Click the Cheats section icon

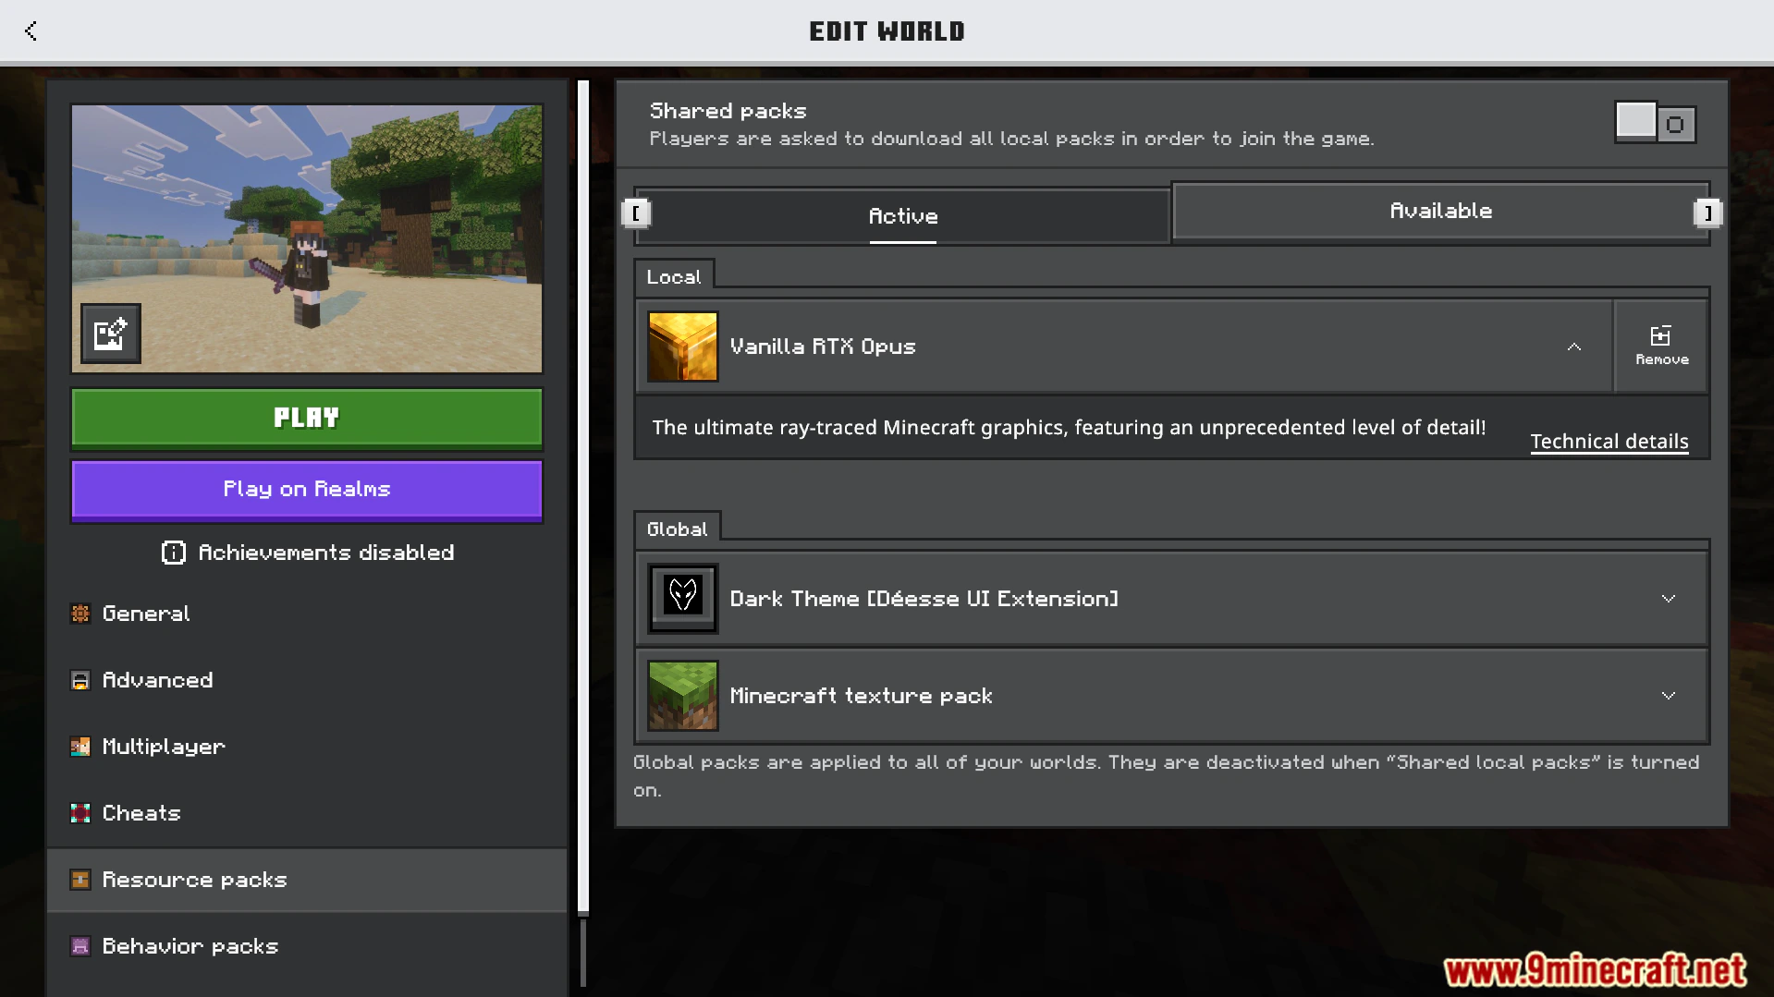click(80, 813)
